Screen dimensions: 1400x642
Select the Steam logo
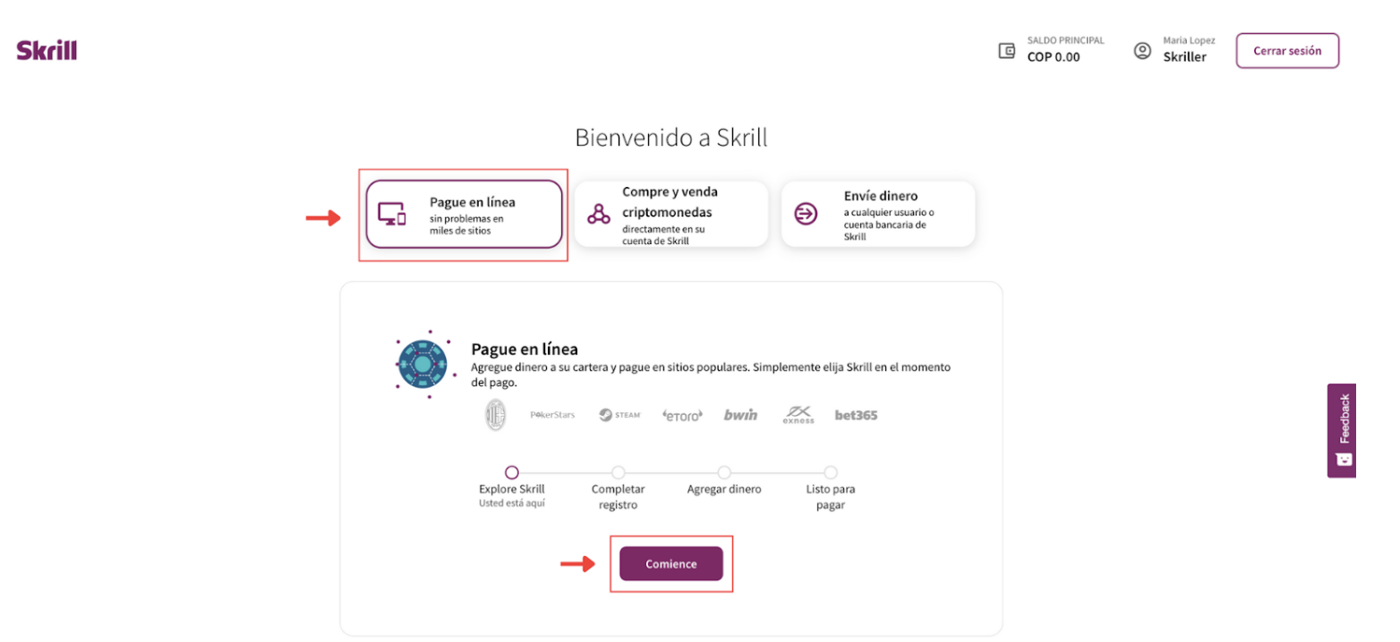pos(619,414)
